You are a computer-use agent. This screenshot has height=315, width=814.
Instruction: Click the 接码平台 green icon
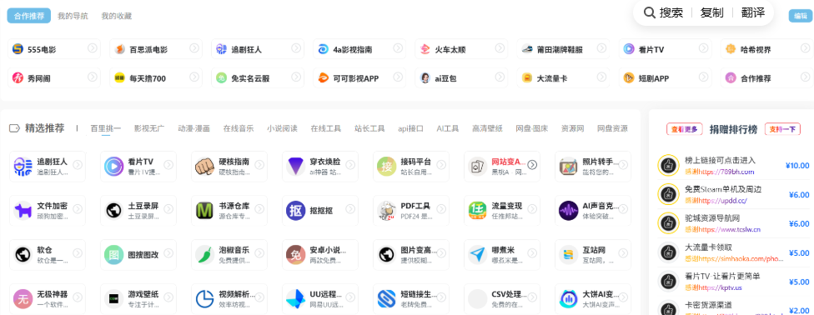387,166
